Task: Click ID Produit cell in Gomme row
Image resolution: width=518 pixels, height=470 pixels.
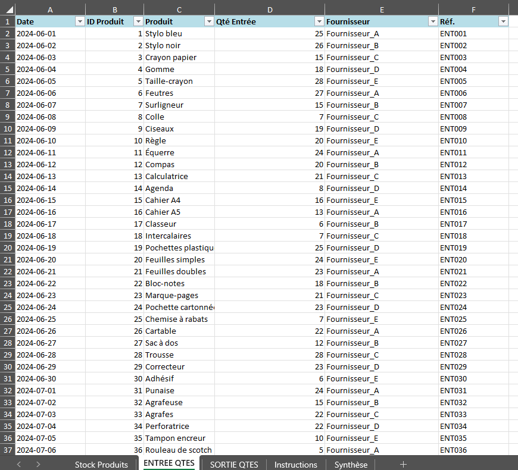Action: tap(115, 70)
